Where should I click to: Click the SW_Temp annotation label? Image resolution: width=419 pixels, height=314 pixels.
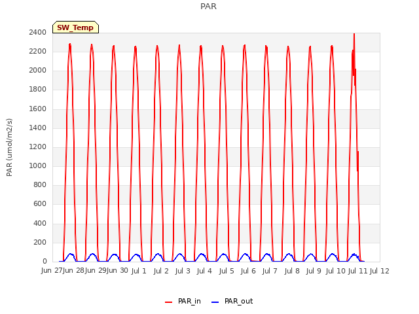pyautogui.click(x=75, y=27)
